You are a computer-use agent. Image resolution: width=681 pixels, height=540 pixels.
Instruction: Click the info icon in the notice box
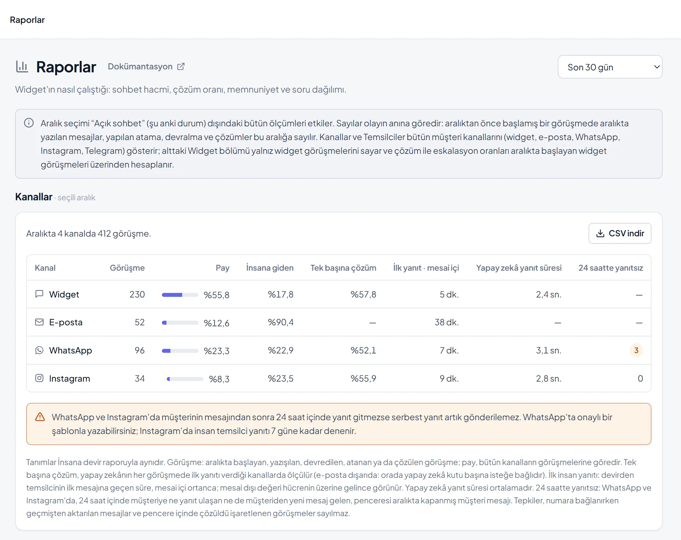click(x=29, y=123)
